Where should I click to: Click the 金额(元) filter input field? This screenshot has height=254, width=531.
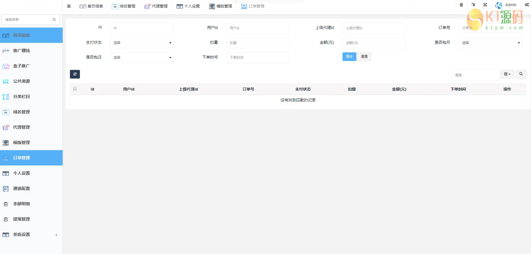[x=374, y=43]
